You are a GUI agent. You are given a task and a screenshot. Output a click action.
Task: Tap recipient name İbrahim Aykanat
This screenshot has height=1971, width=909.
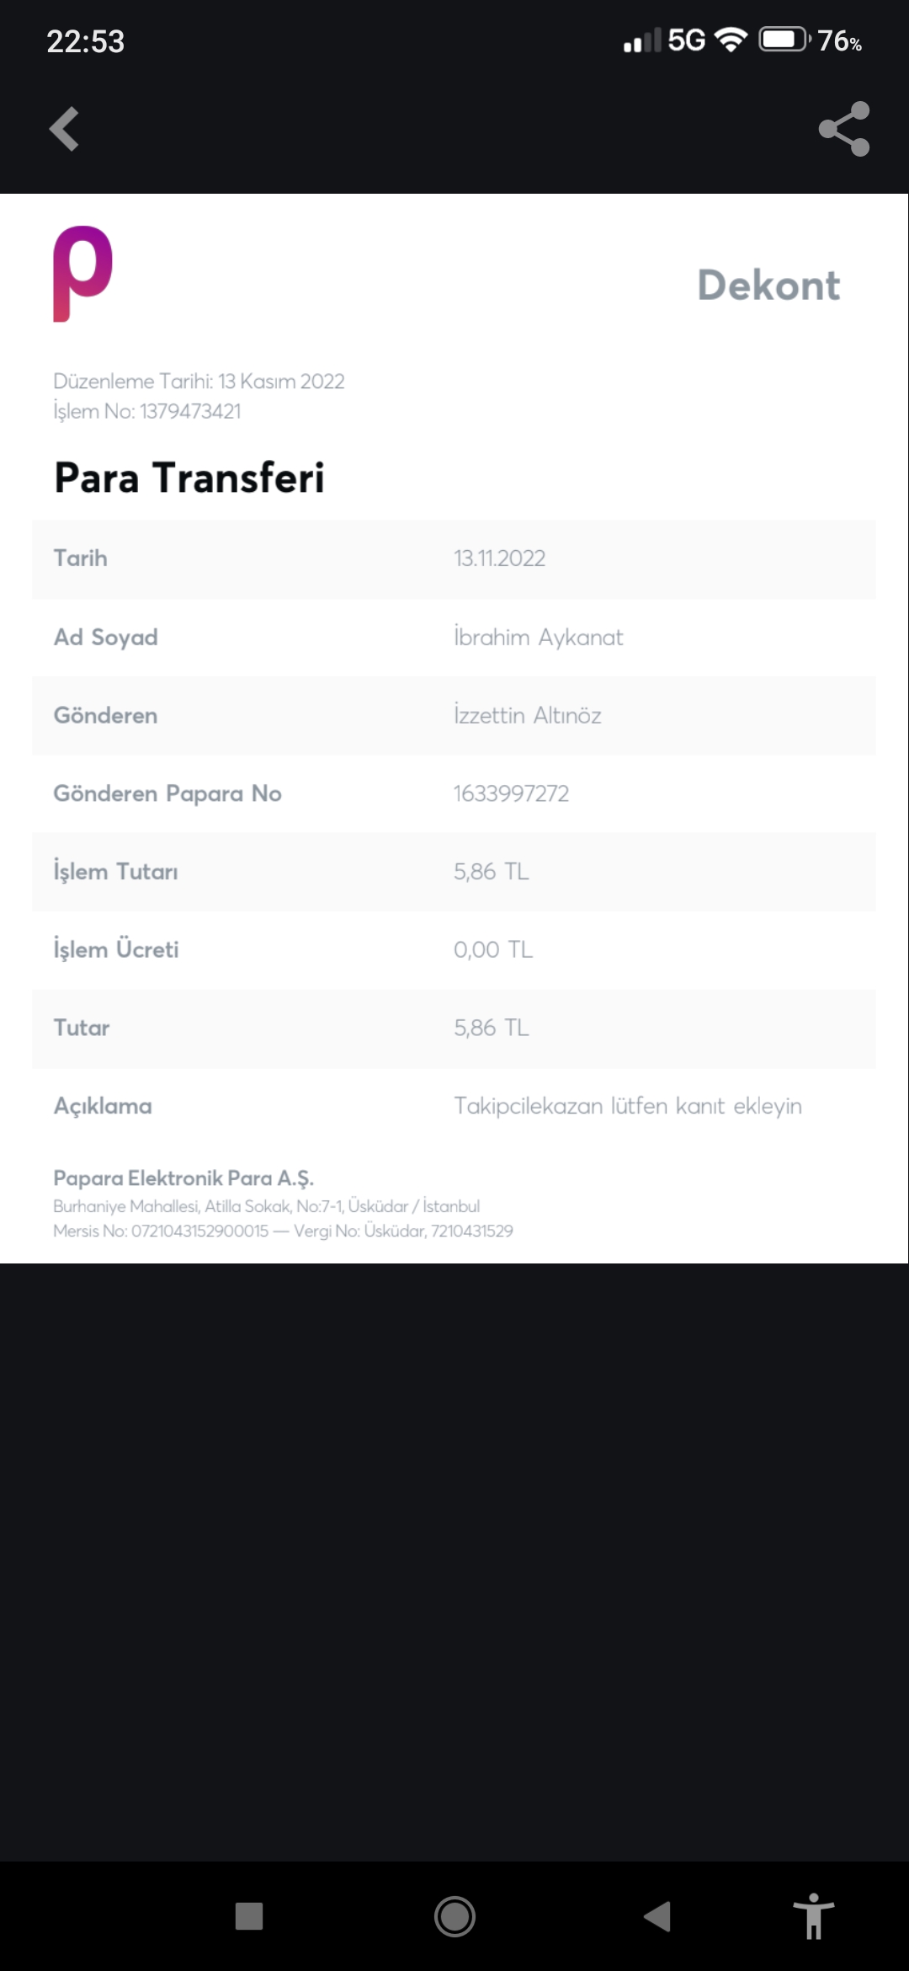538,638
